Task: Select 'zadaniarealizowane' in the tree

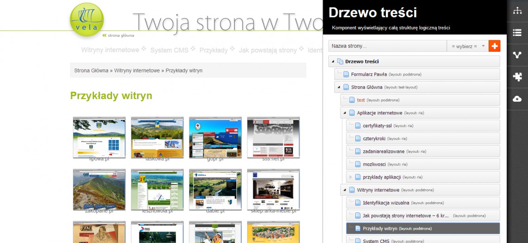Action: 423,151
